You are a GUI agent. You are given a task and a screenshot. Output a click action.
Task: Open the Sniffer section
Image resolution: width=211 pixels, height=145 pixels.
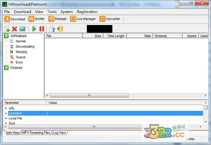tap(37, 19)
